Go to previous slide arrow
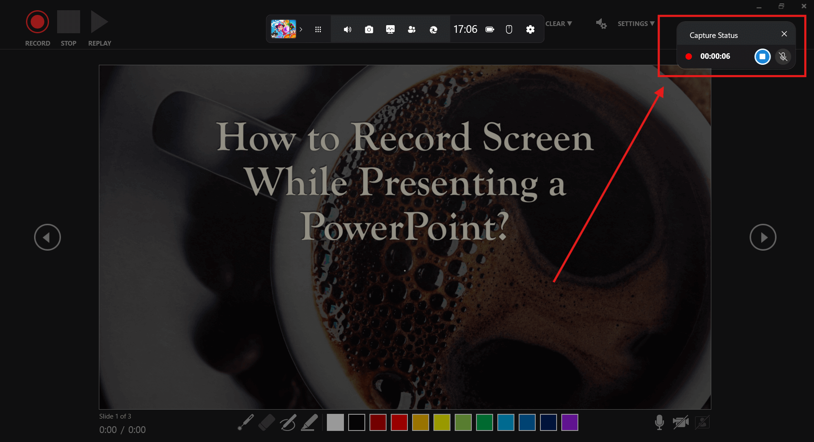 coord(47,237)
